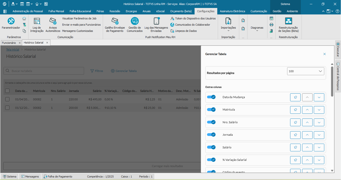341x180 pixels.
Task: Toggle the Jornada column visibility
Action: coord(211,135)
